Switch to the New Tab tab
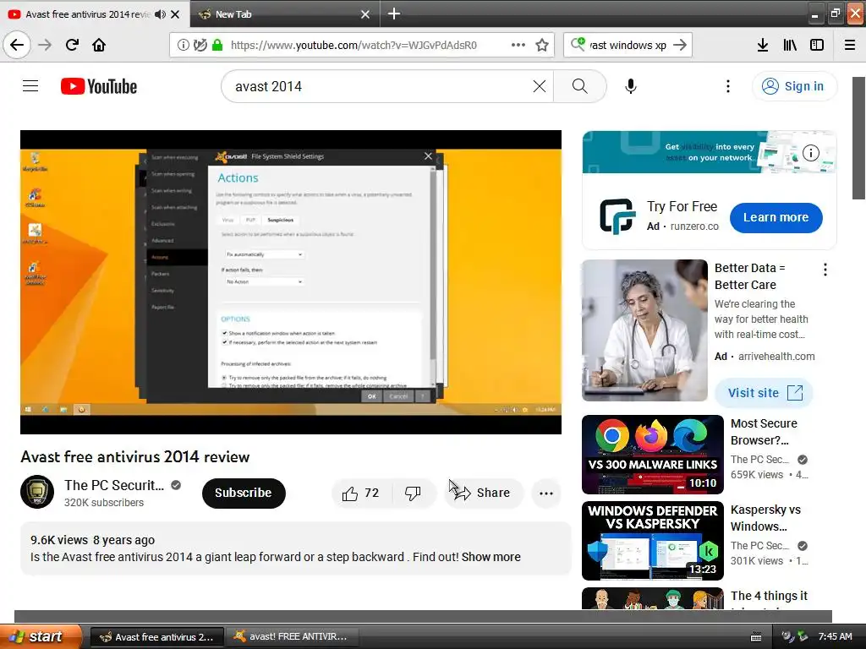Screen dimensions: 866x649 click(285, 14)
